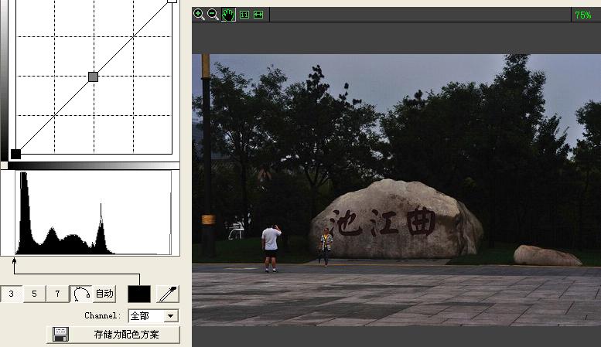Click the floppy disk save icon
Image resolution: width=601 pixels, height=347 pixels.
60,335
